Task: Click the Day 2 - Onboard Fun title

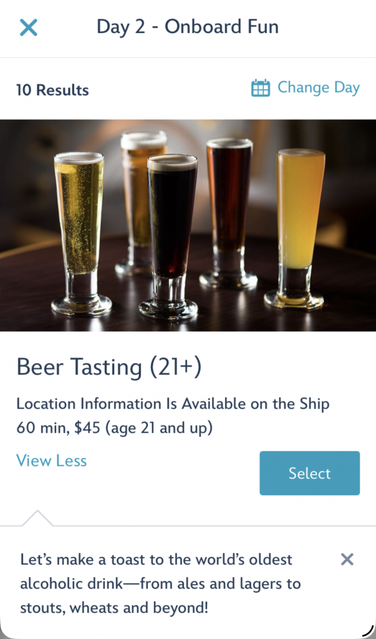Action: (x=188, y=27)
